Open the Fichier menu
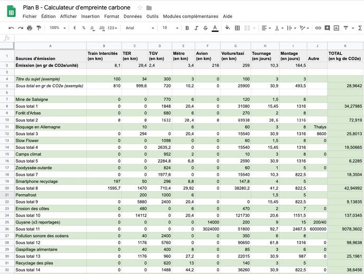The width and height of the screenshot is (364, 274). (x=30, y=16)
